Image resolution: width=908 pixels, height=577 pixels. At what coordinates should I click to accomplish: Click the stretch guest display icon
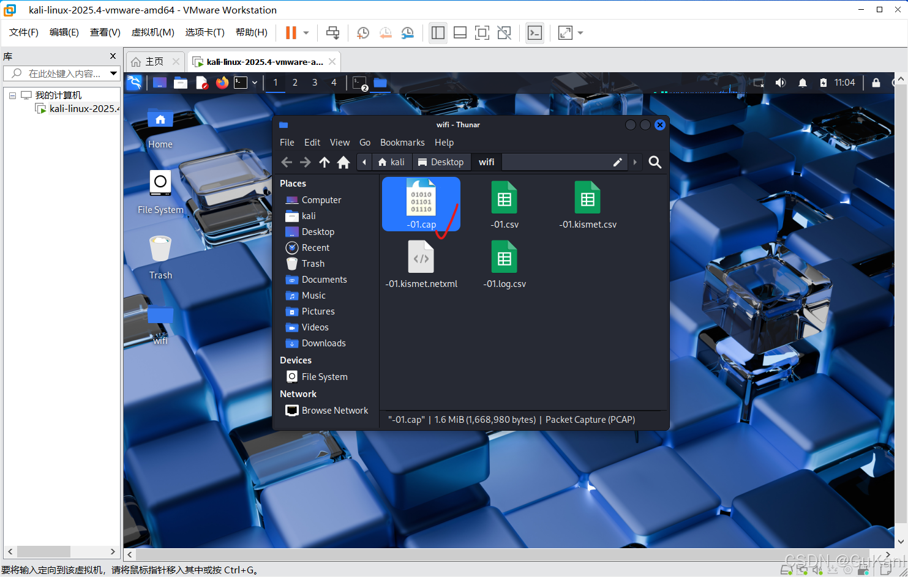565,33
